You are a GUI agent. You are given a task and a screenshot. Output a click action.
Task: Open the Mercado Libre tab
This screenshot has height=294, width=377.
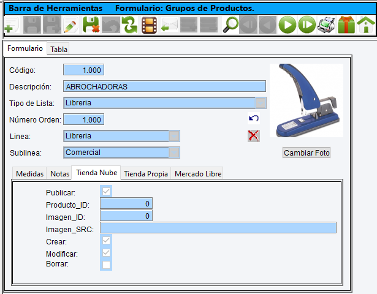pyautogui.click(x=198, y=173)
